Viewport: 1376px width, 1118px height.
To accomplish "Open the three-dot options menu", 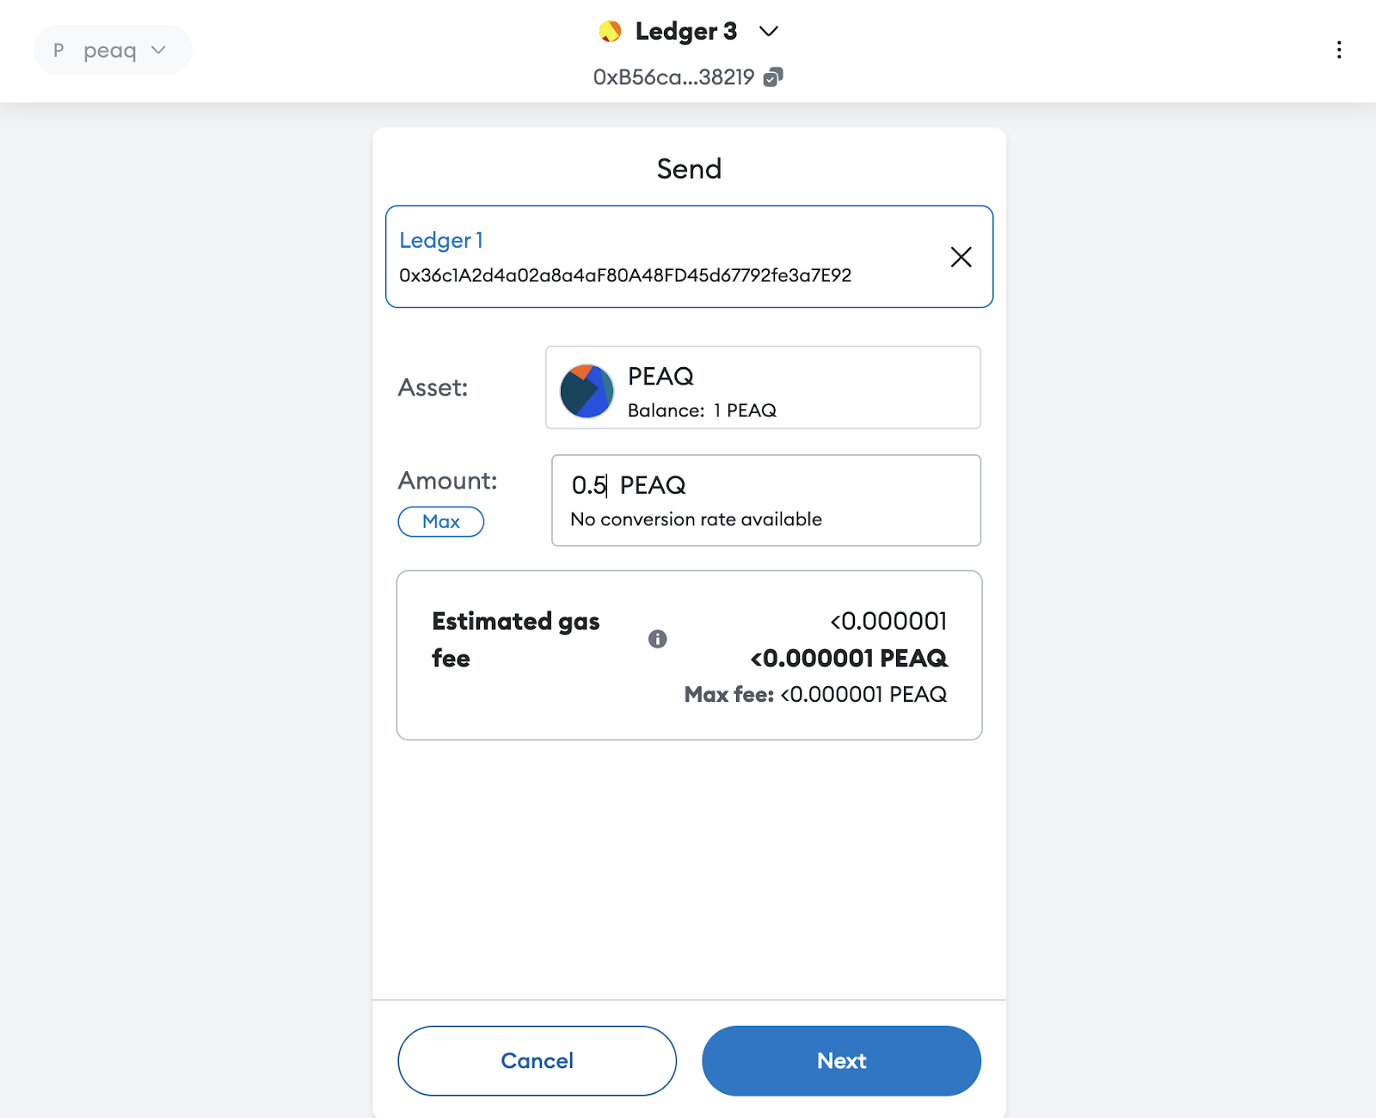I will [x=1339, y=50].
